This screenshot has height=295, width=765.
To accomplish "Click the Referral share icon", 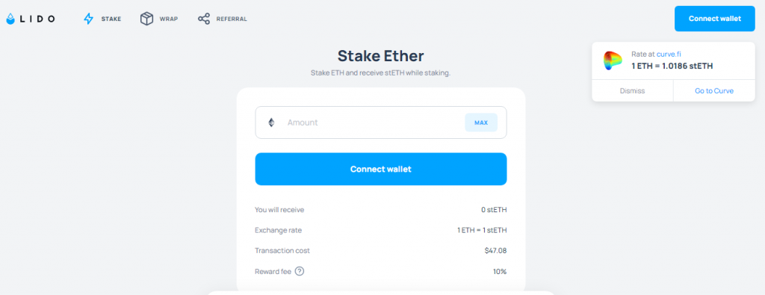I will pyautogui.click(x=203, y=19).
